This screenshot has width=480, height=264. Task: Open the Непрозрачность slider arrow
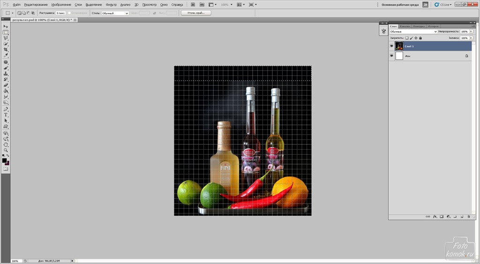471,32
